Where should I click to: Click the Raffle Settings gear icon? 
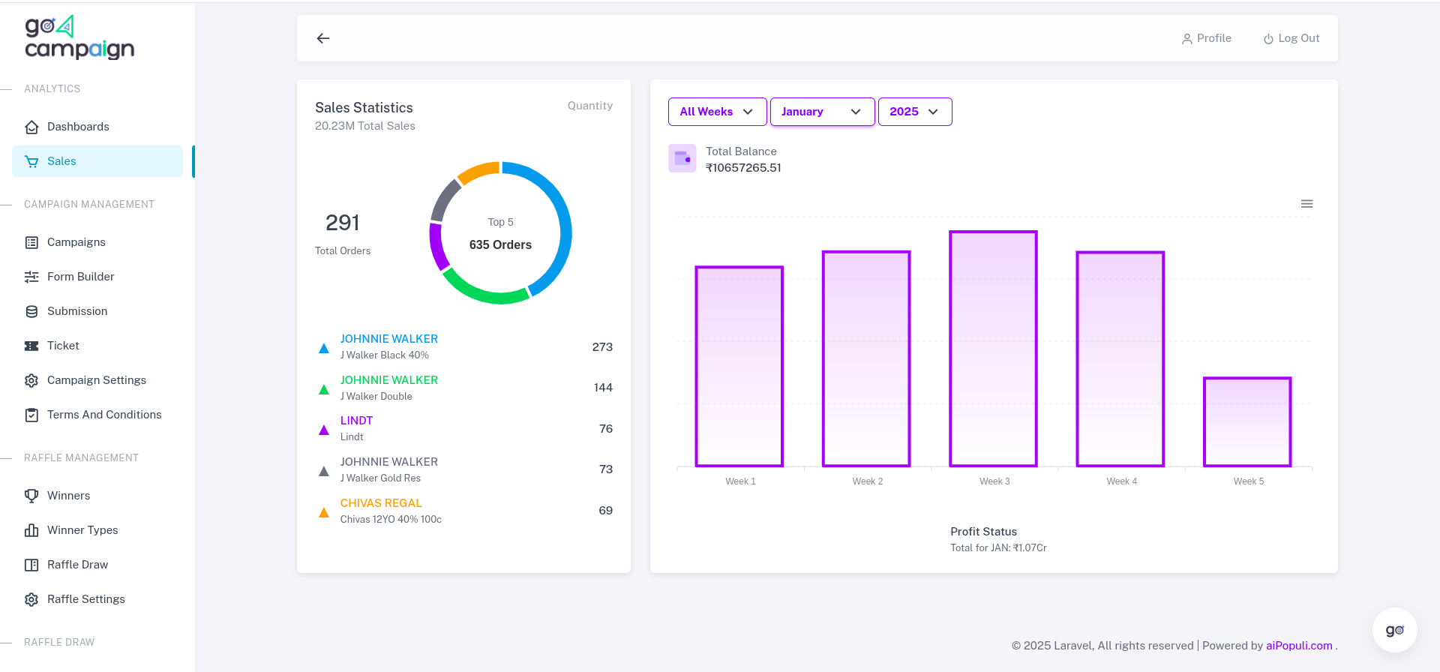tap(31, 599)
